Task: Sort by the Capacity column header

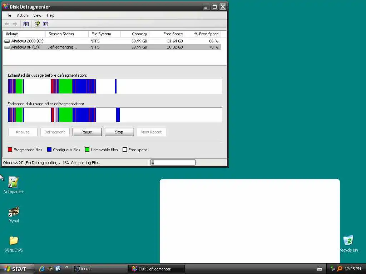Action: click(135, 34)
